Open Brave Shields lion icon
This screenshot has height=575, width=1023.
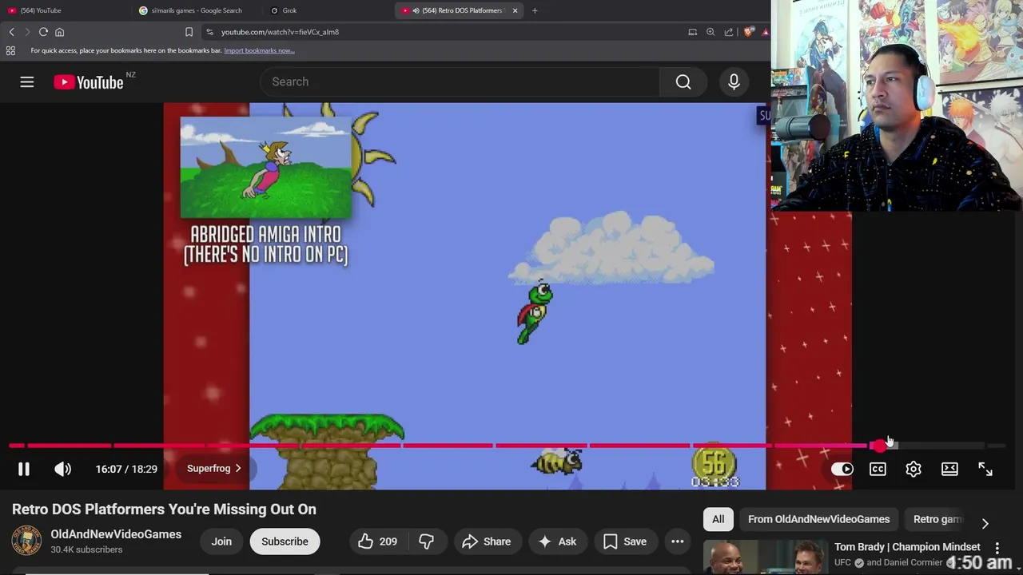pos(748,32)
